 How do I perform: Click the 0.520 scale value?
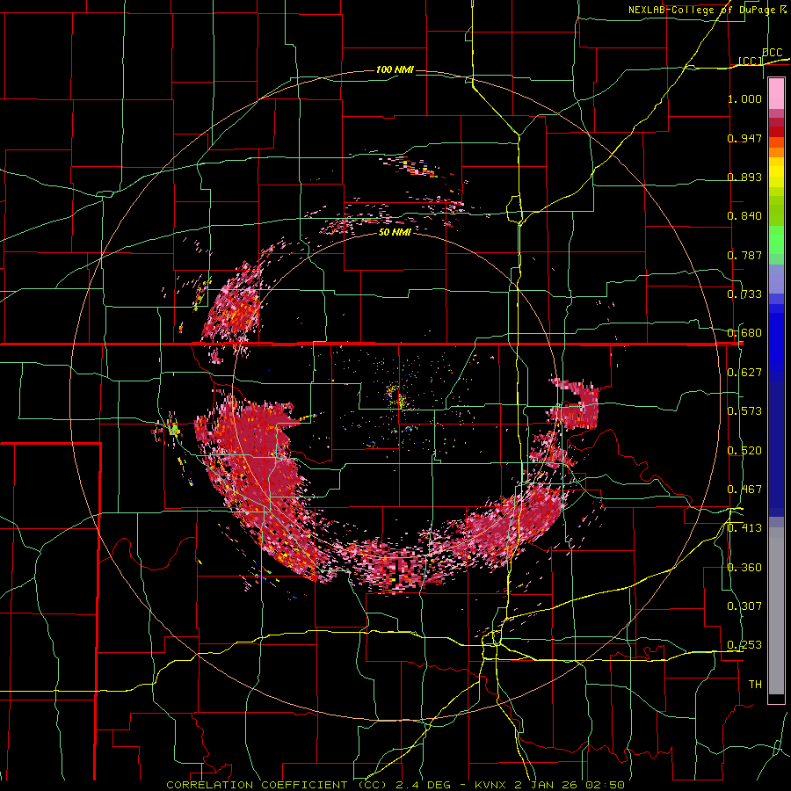pos(744,451)
